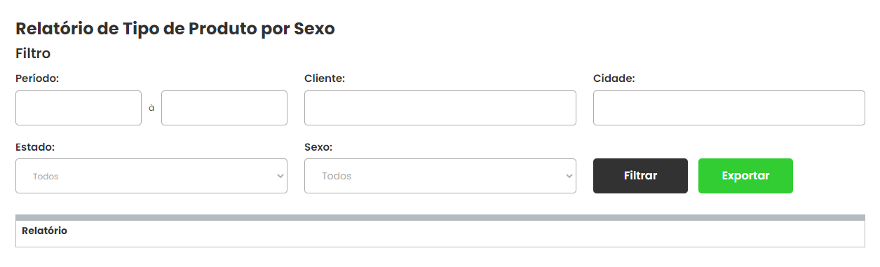Click the gray bar above the Relatório panel
The width and height of the screenshot is (880, 267).
point(440,217)
